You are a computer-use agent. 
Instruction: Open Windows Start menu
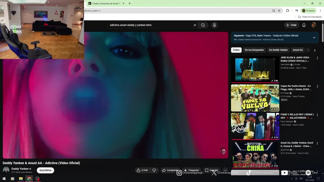coord(4,179)
